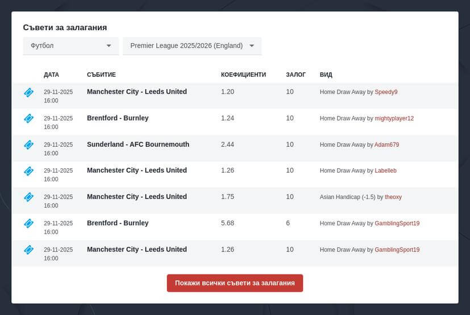Viewport: 470px width, 315px height.
Task: Click ticket icon beside Sunderland - AFC Bournemouth
Action: pyautogui.click(x=28, y=145)
